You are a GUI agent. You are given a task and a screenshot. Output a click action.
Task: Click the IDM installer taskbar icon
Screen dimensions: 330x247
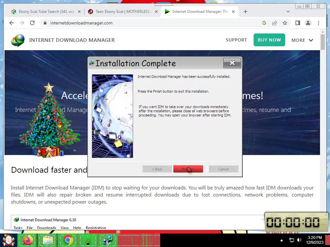coord(108,240)
